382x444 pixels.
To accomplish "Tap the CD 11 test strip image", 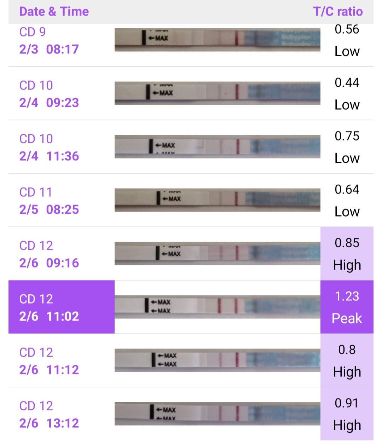I will (217, 200).
